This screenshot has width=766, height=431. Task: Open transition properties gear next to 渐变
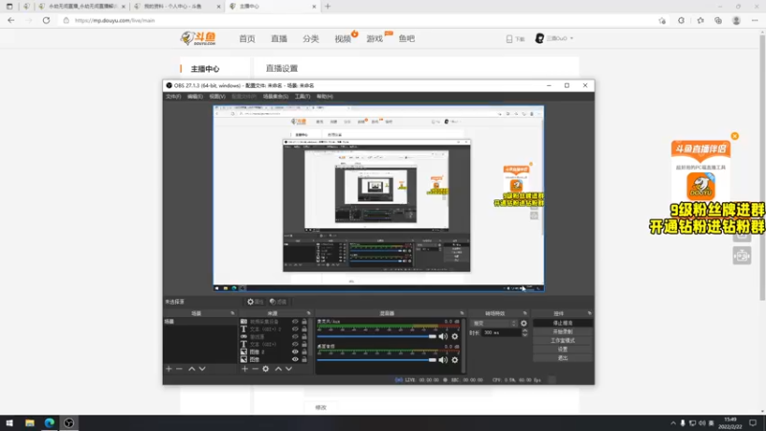click(x=524, y=324)
